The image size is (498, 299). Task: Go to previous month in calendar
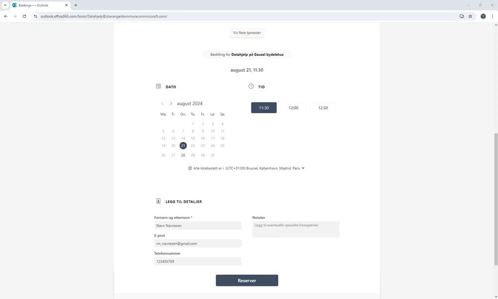(x=162, y=104)
